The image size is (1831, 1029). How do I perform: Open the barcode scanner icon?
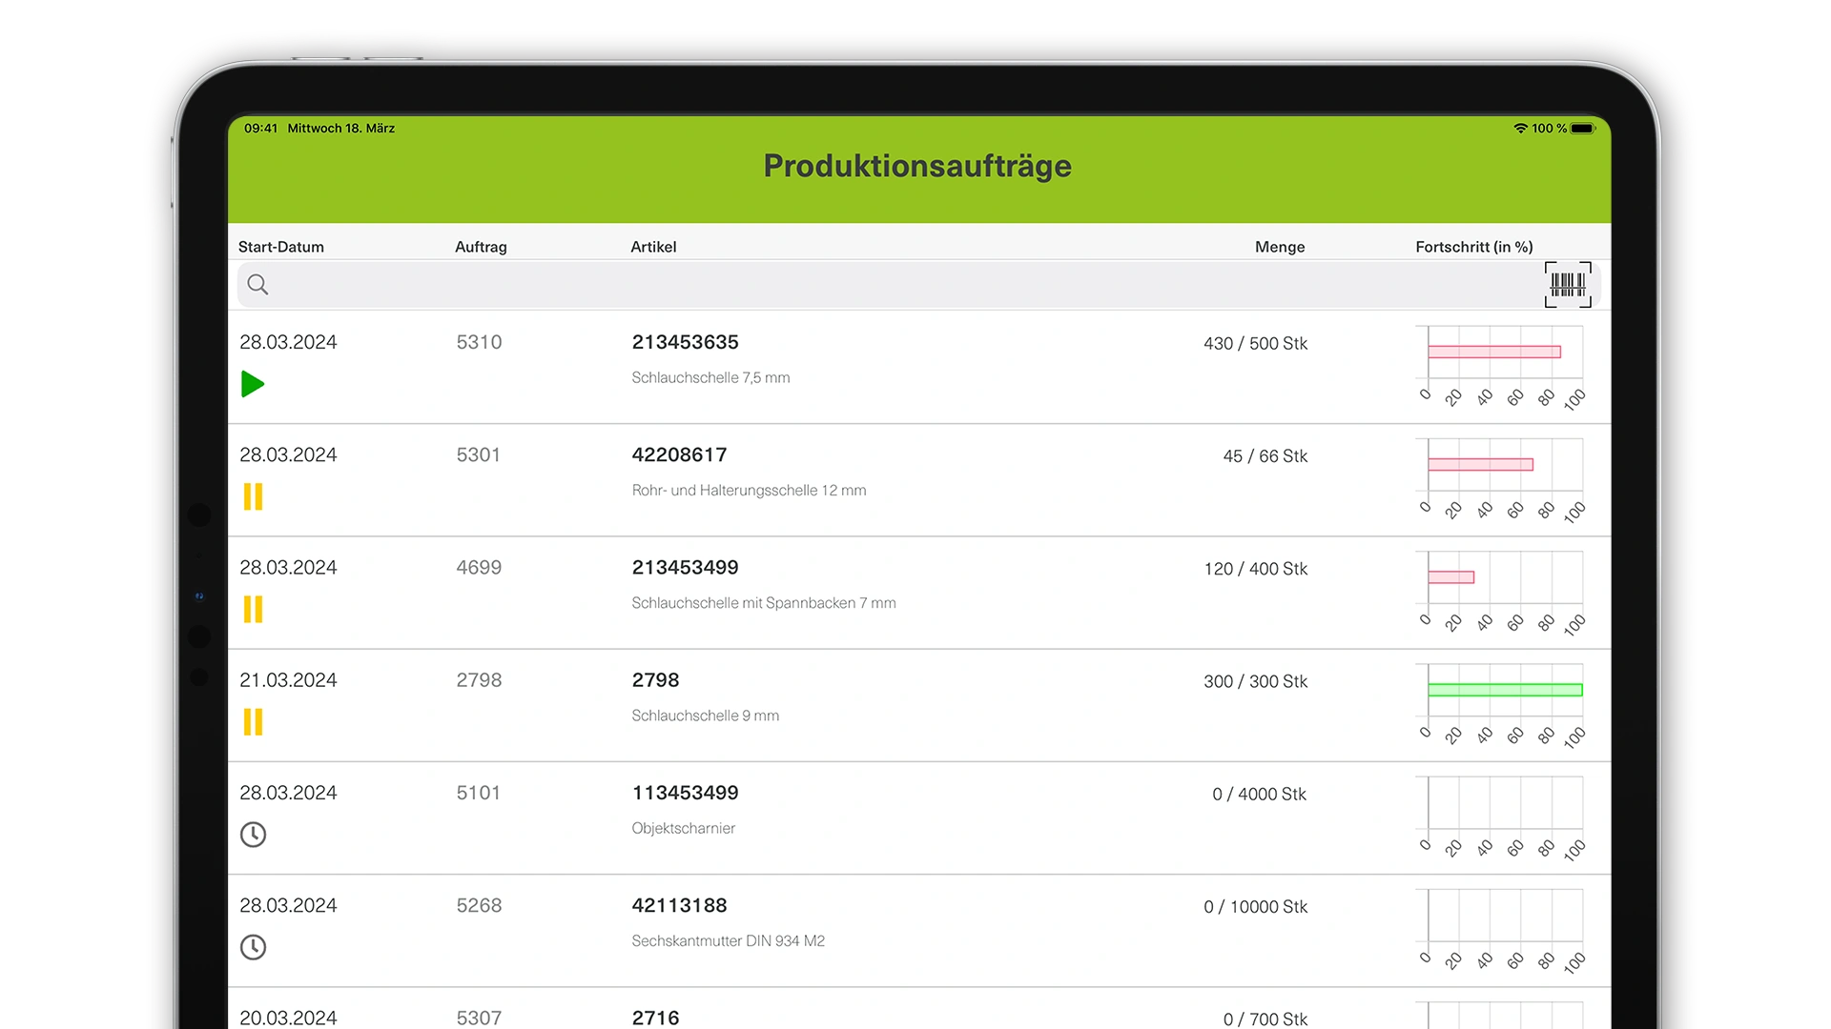click(x=1567, y=284)
